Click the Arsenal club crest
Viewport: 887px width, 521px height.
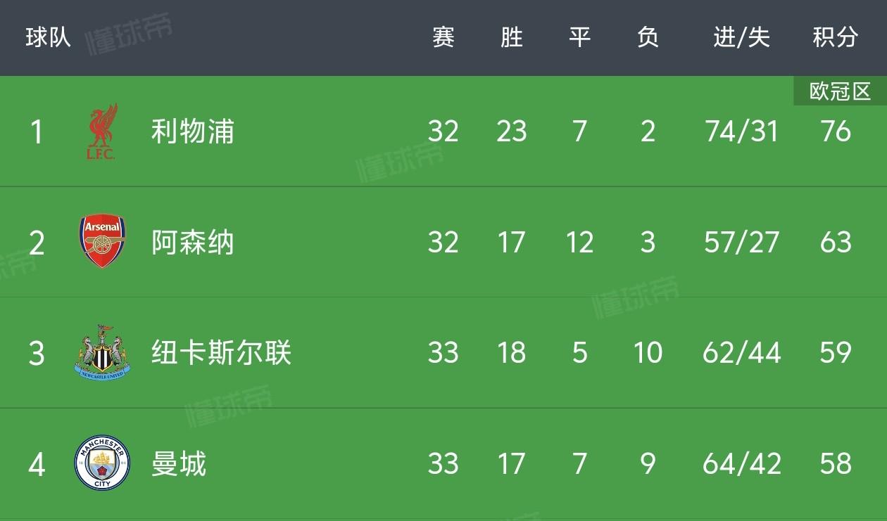tap(103, 241)
